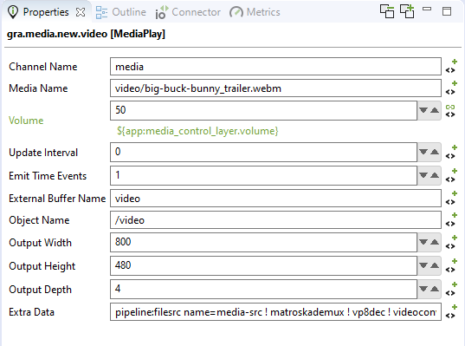The image size is (465, 346).
Task: Decrease the Emit Time Events value
Action: 423,175
